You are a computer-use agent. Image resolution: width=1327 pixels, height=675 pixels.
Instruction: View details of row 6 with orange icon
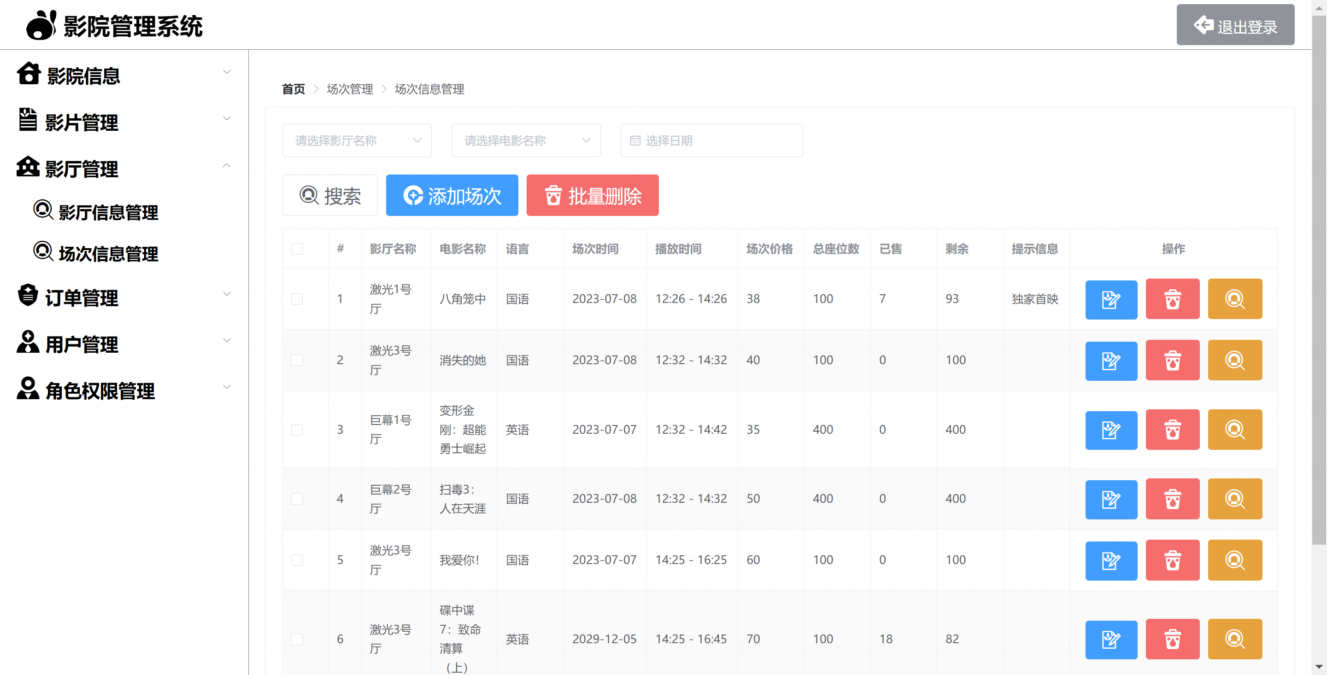pyautogui.click(x=1234, y=639)
